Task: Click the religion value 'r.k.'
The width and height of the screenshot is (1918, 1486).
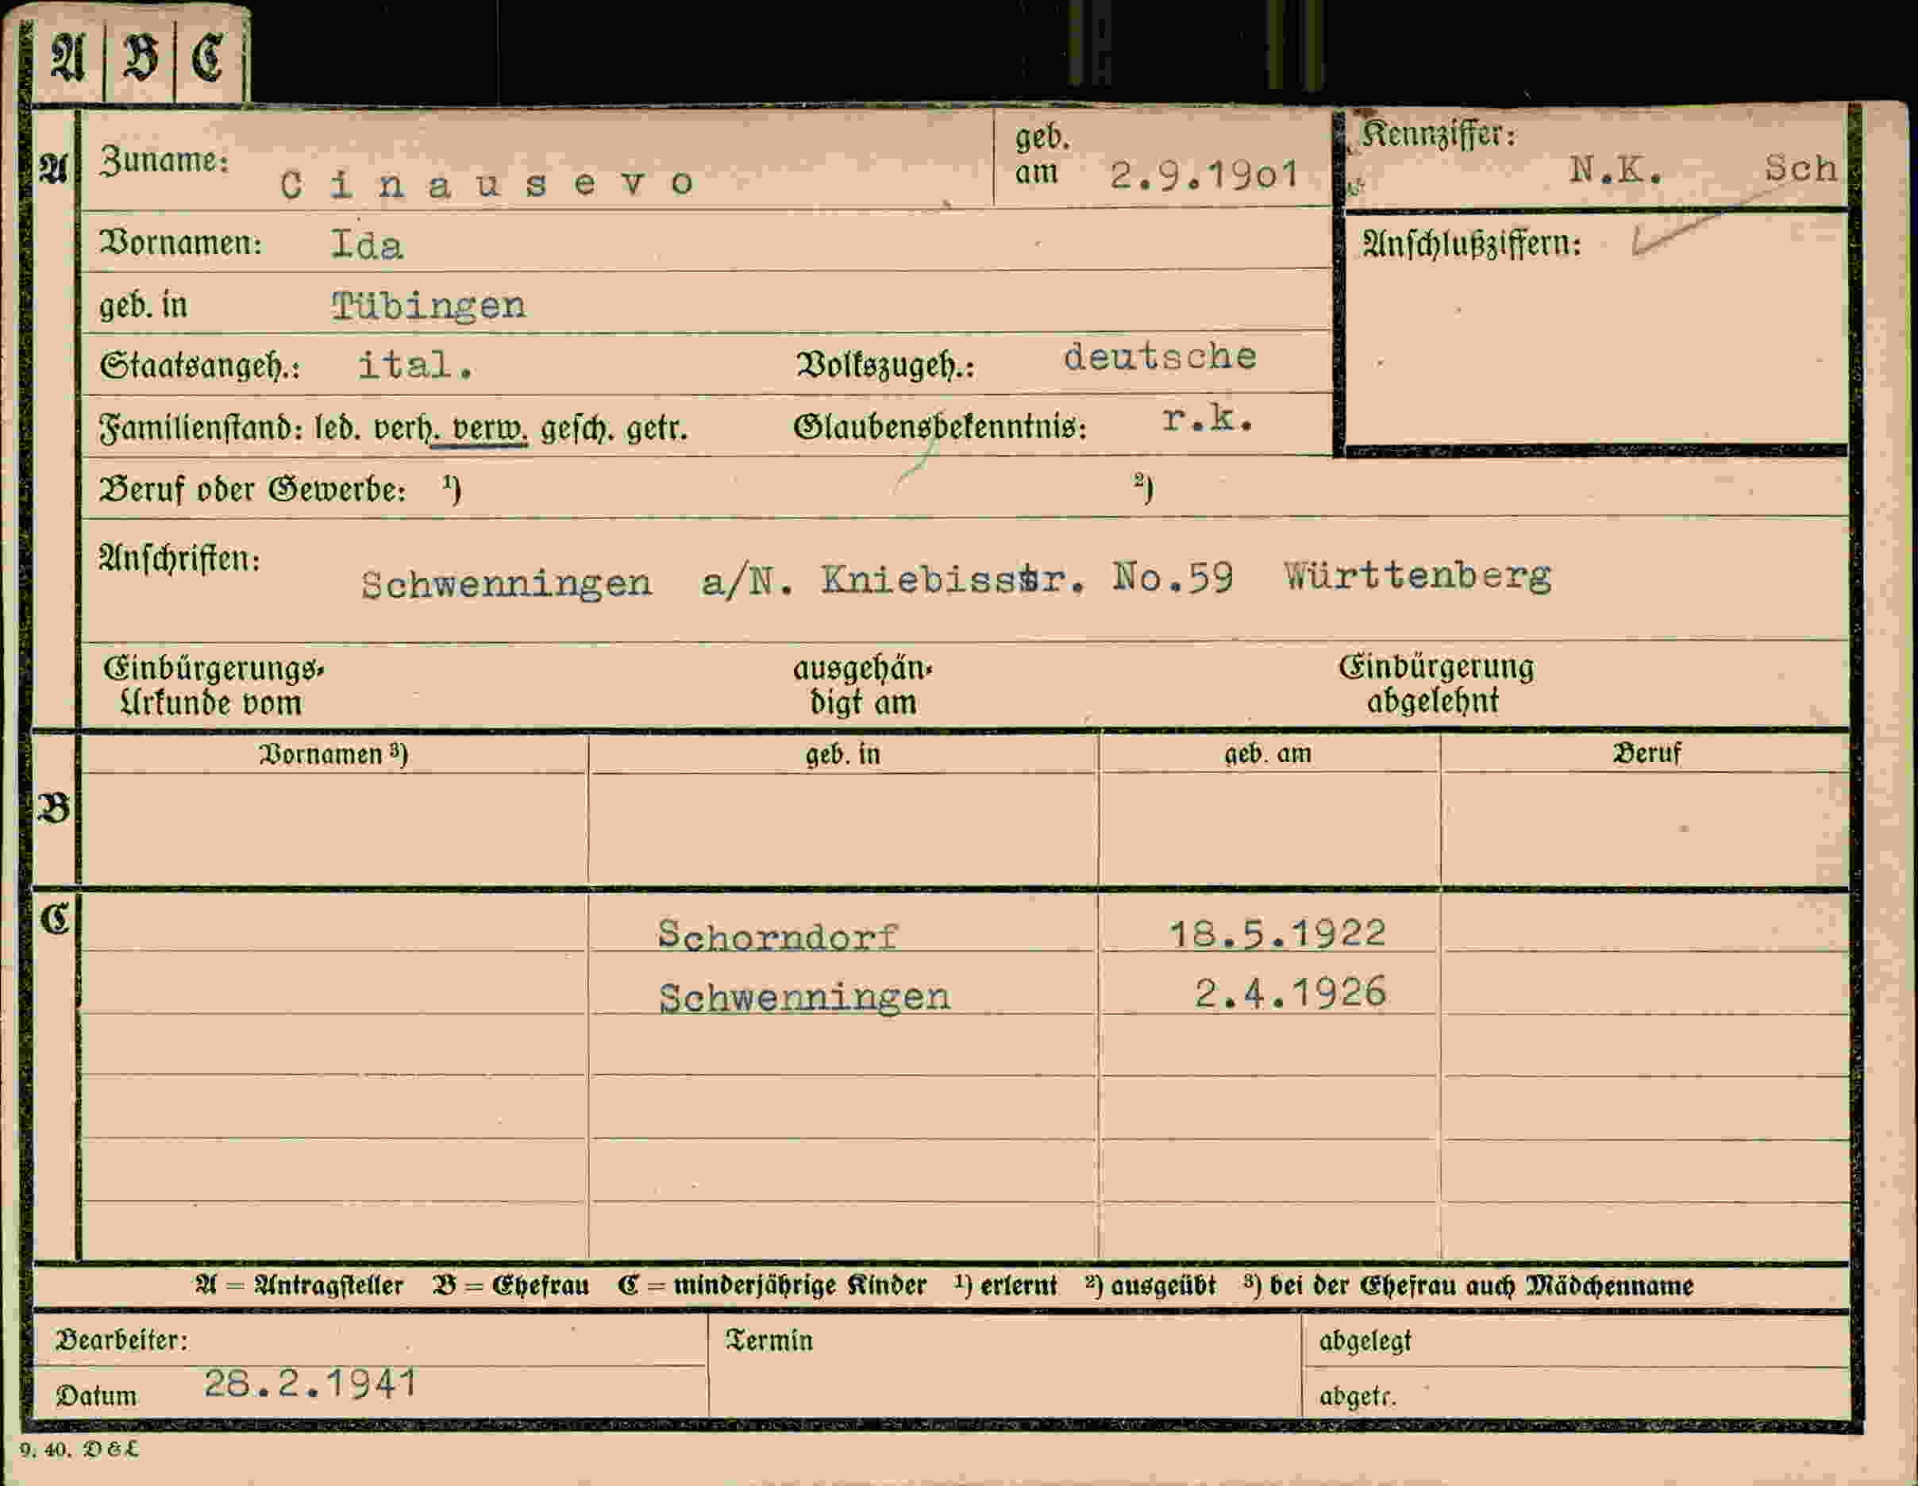Action: point(1207,419)
